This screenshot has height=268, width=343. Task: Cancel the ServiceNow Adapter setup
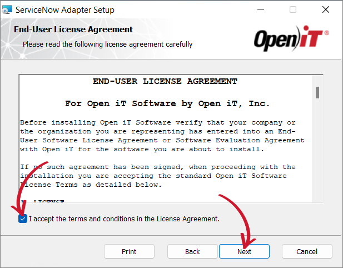point(307,251)
